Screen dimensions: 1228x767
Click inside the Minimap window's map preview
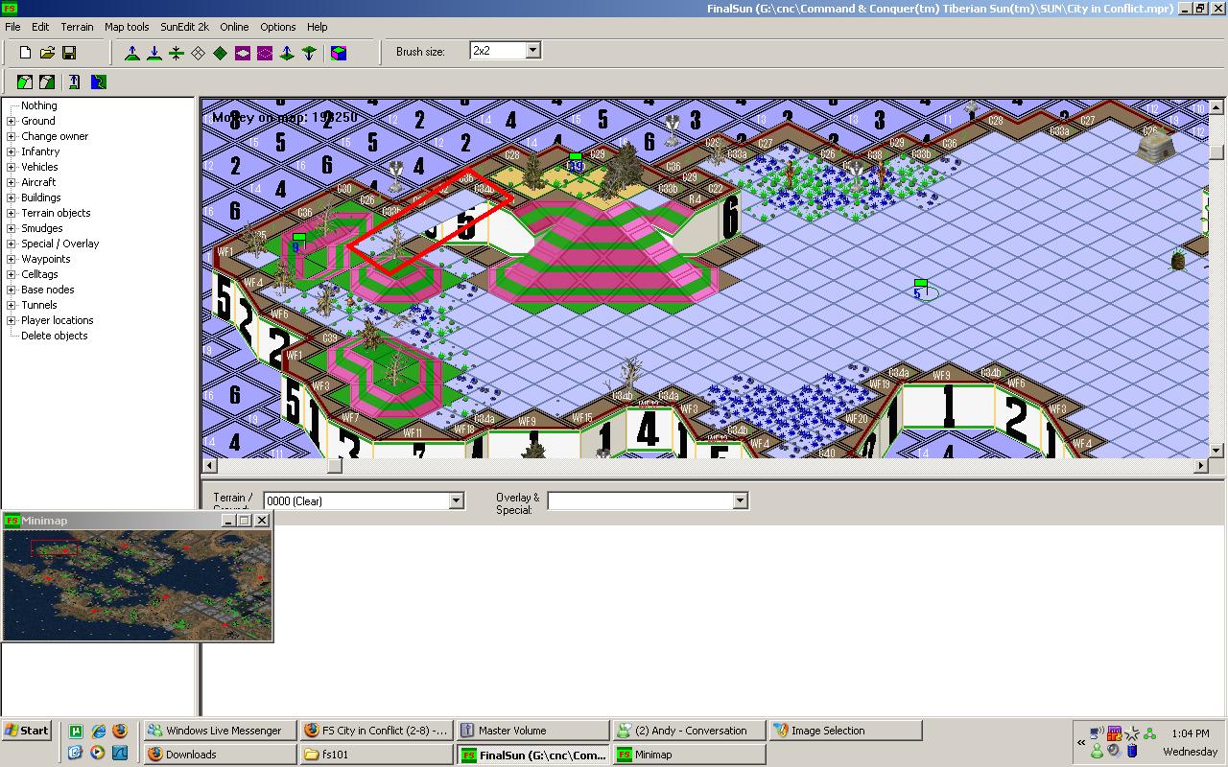[137, 584]
